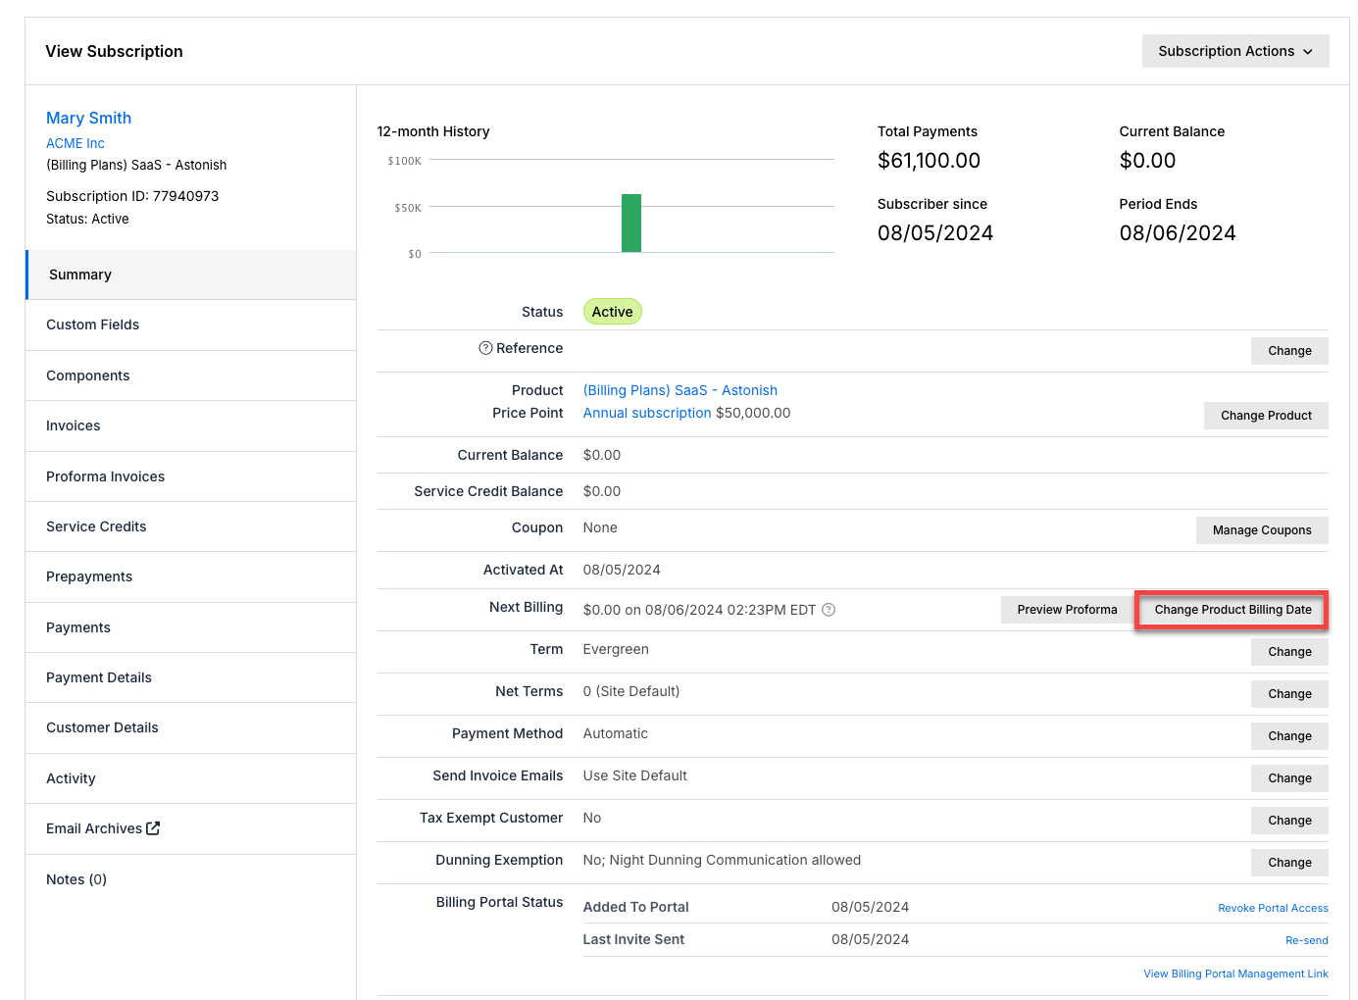Open Notes (0) in sidebar
This screenshot has height=1000, width=1358.
click(191, 879)
